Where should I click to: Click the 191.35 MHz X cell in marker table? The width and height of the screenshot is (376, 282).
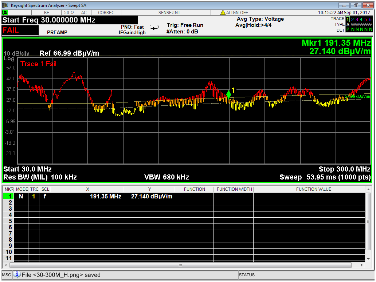(x=87, y=196)
